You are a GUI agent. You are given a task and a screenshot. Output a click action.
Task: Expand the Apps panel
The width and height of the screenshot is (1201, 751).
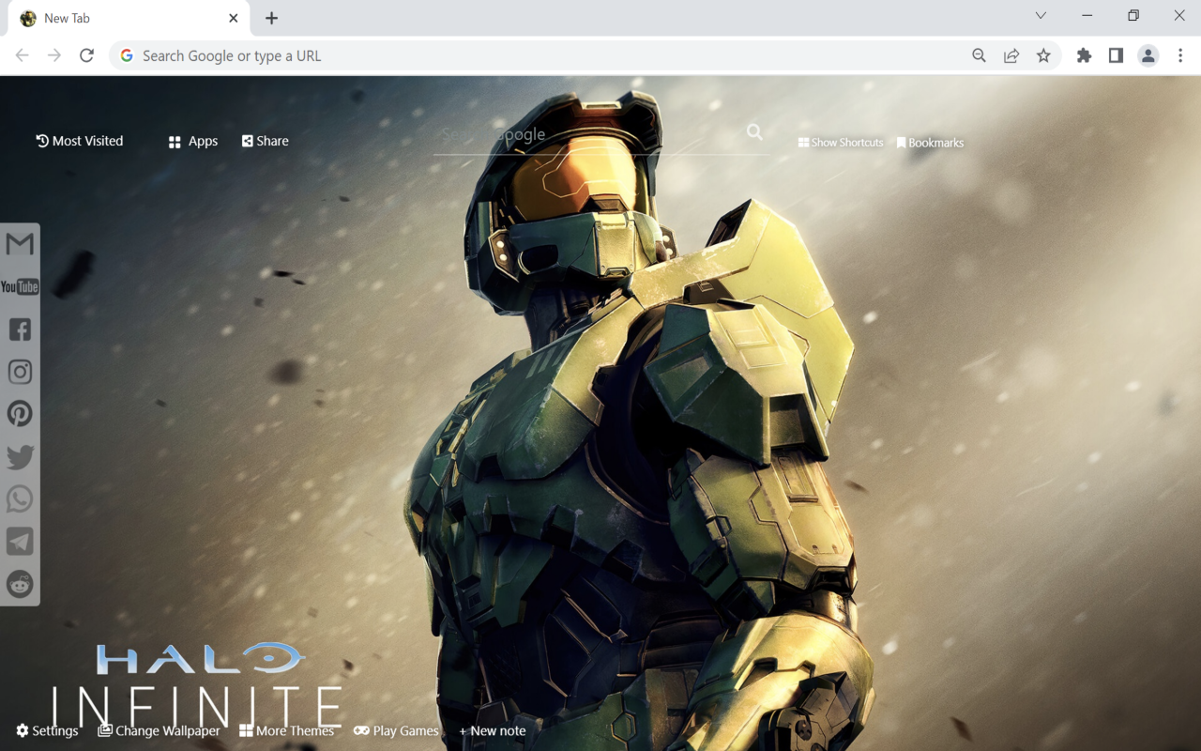[192, 140]
